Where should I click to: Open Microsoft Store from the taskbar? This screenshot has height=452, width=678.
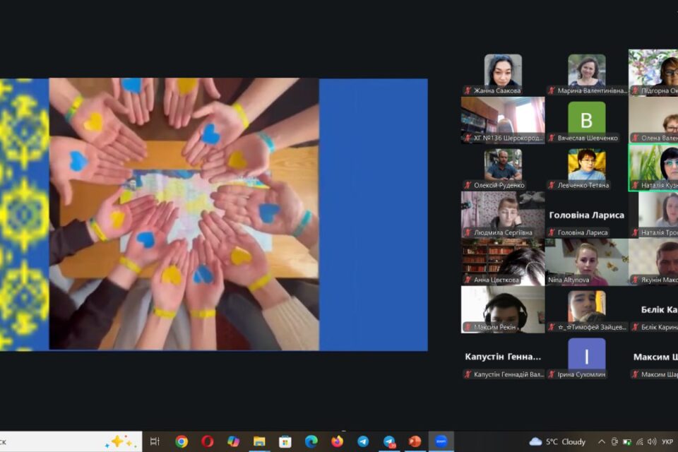tap(285, 441)
